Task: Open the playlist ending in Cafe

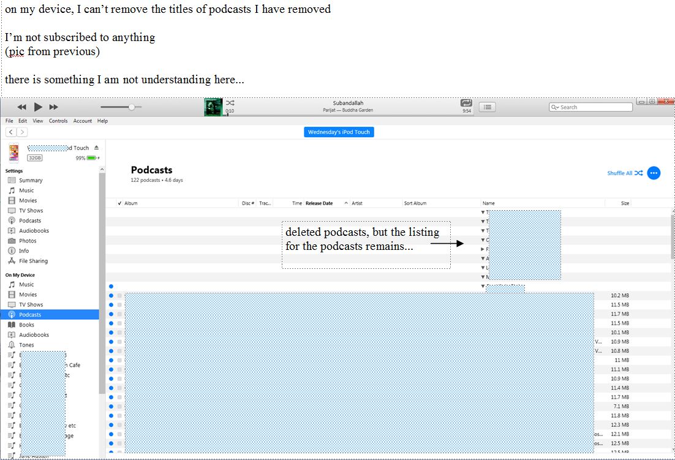Action: (x=50, y=365)
